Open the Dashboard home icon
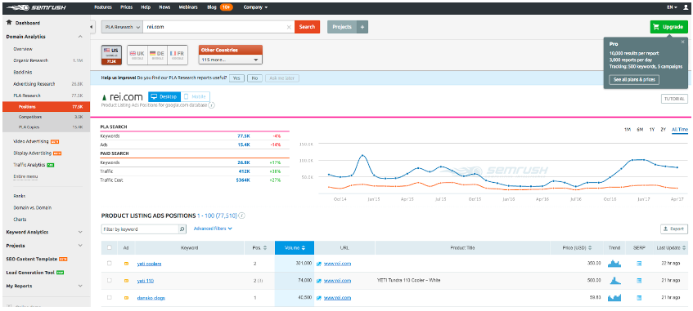 tap(9, 23)
